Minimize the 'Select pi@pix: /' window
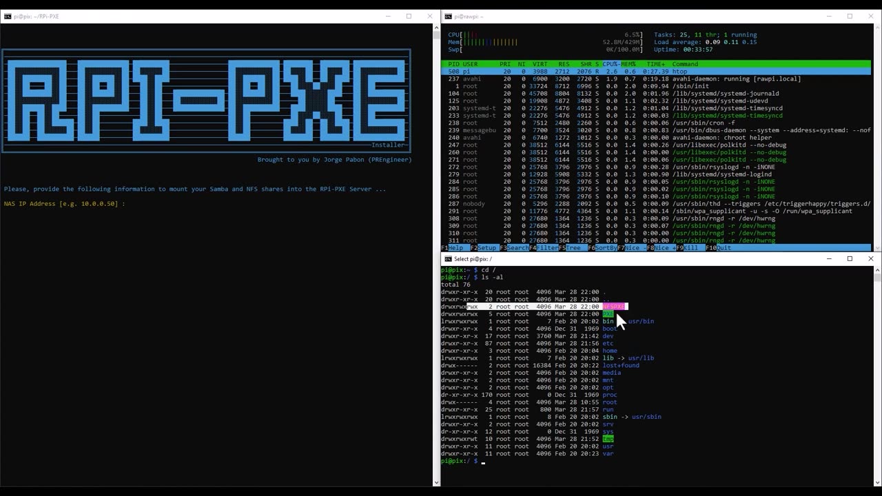This screenshot has height=496, width=882. click(x=828, y=259)
